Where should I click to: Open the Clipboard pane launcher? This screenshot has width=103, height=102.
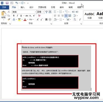point(10,24)
